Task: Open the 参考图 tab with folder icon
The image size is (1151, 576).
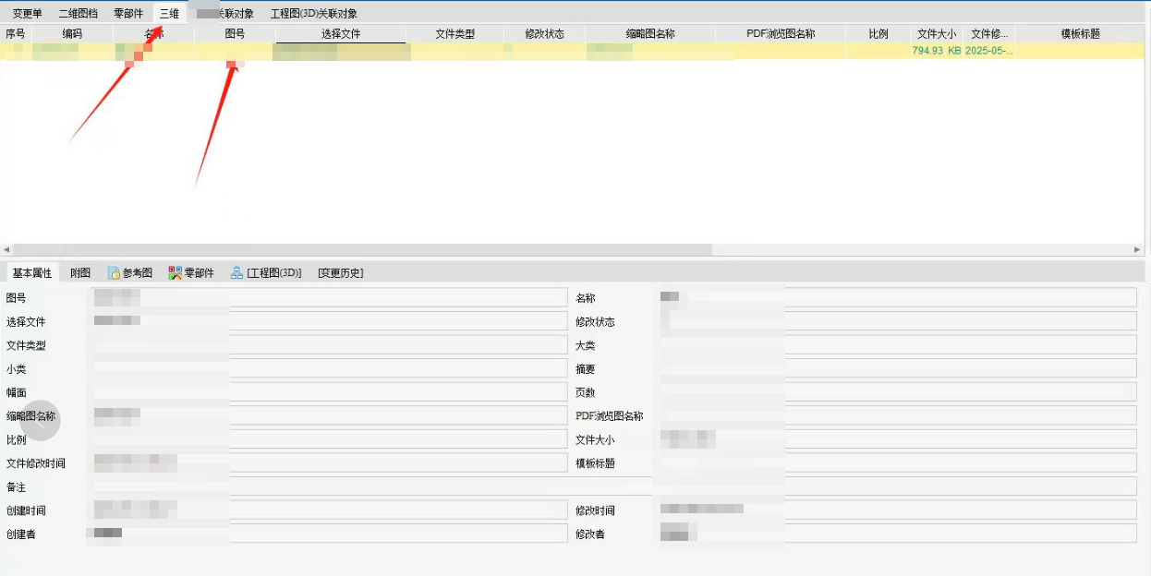Action: (130, 273)
